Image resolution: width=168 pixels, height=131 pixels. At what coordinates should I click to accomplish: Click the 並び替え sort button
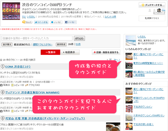point(7,44)
